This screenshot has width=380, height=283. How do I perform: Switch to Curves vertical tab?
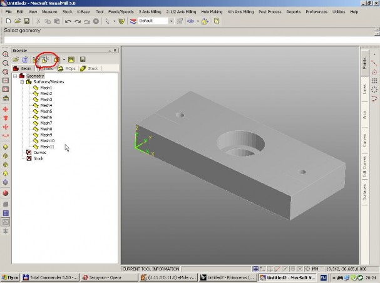[x=365, y=140]
